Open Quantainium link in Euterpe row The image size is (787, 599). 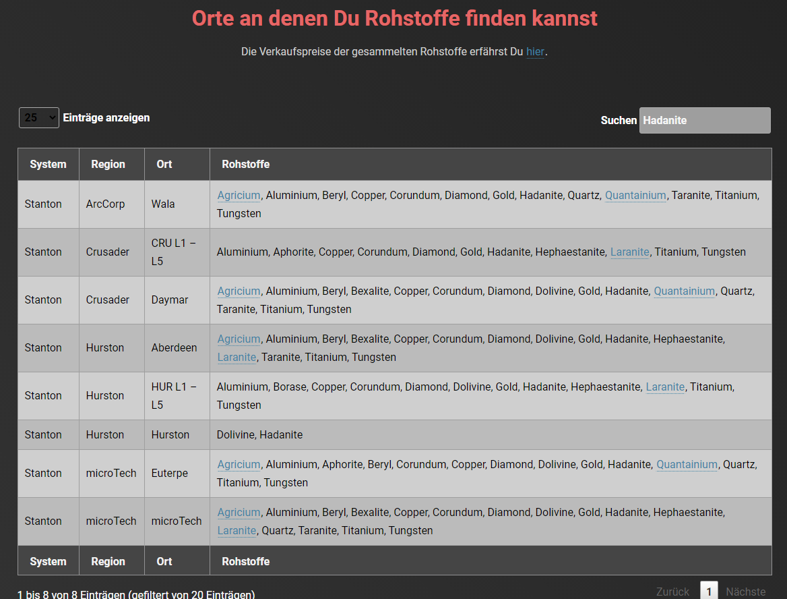point(687,465)
